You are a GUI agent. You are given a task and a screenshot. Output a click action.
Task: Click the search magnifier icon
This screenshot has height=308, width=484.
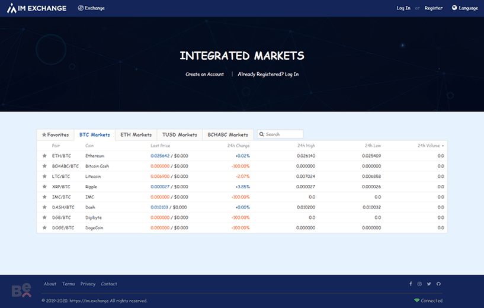(x=261, y=134)
